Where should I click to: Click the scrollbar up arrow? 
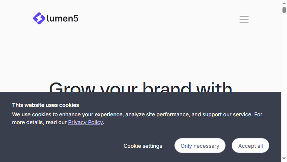coord(284,3)
